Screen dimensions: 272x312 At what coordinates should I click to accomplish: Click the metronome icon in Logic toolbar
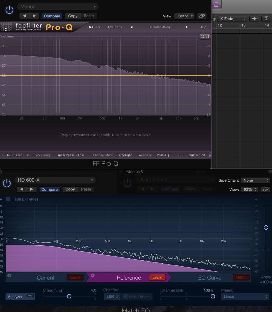point(216,4)
